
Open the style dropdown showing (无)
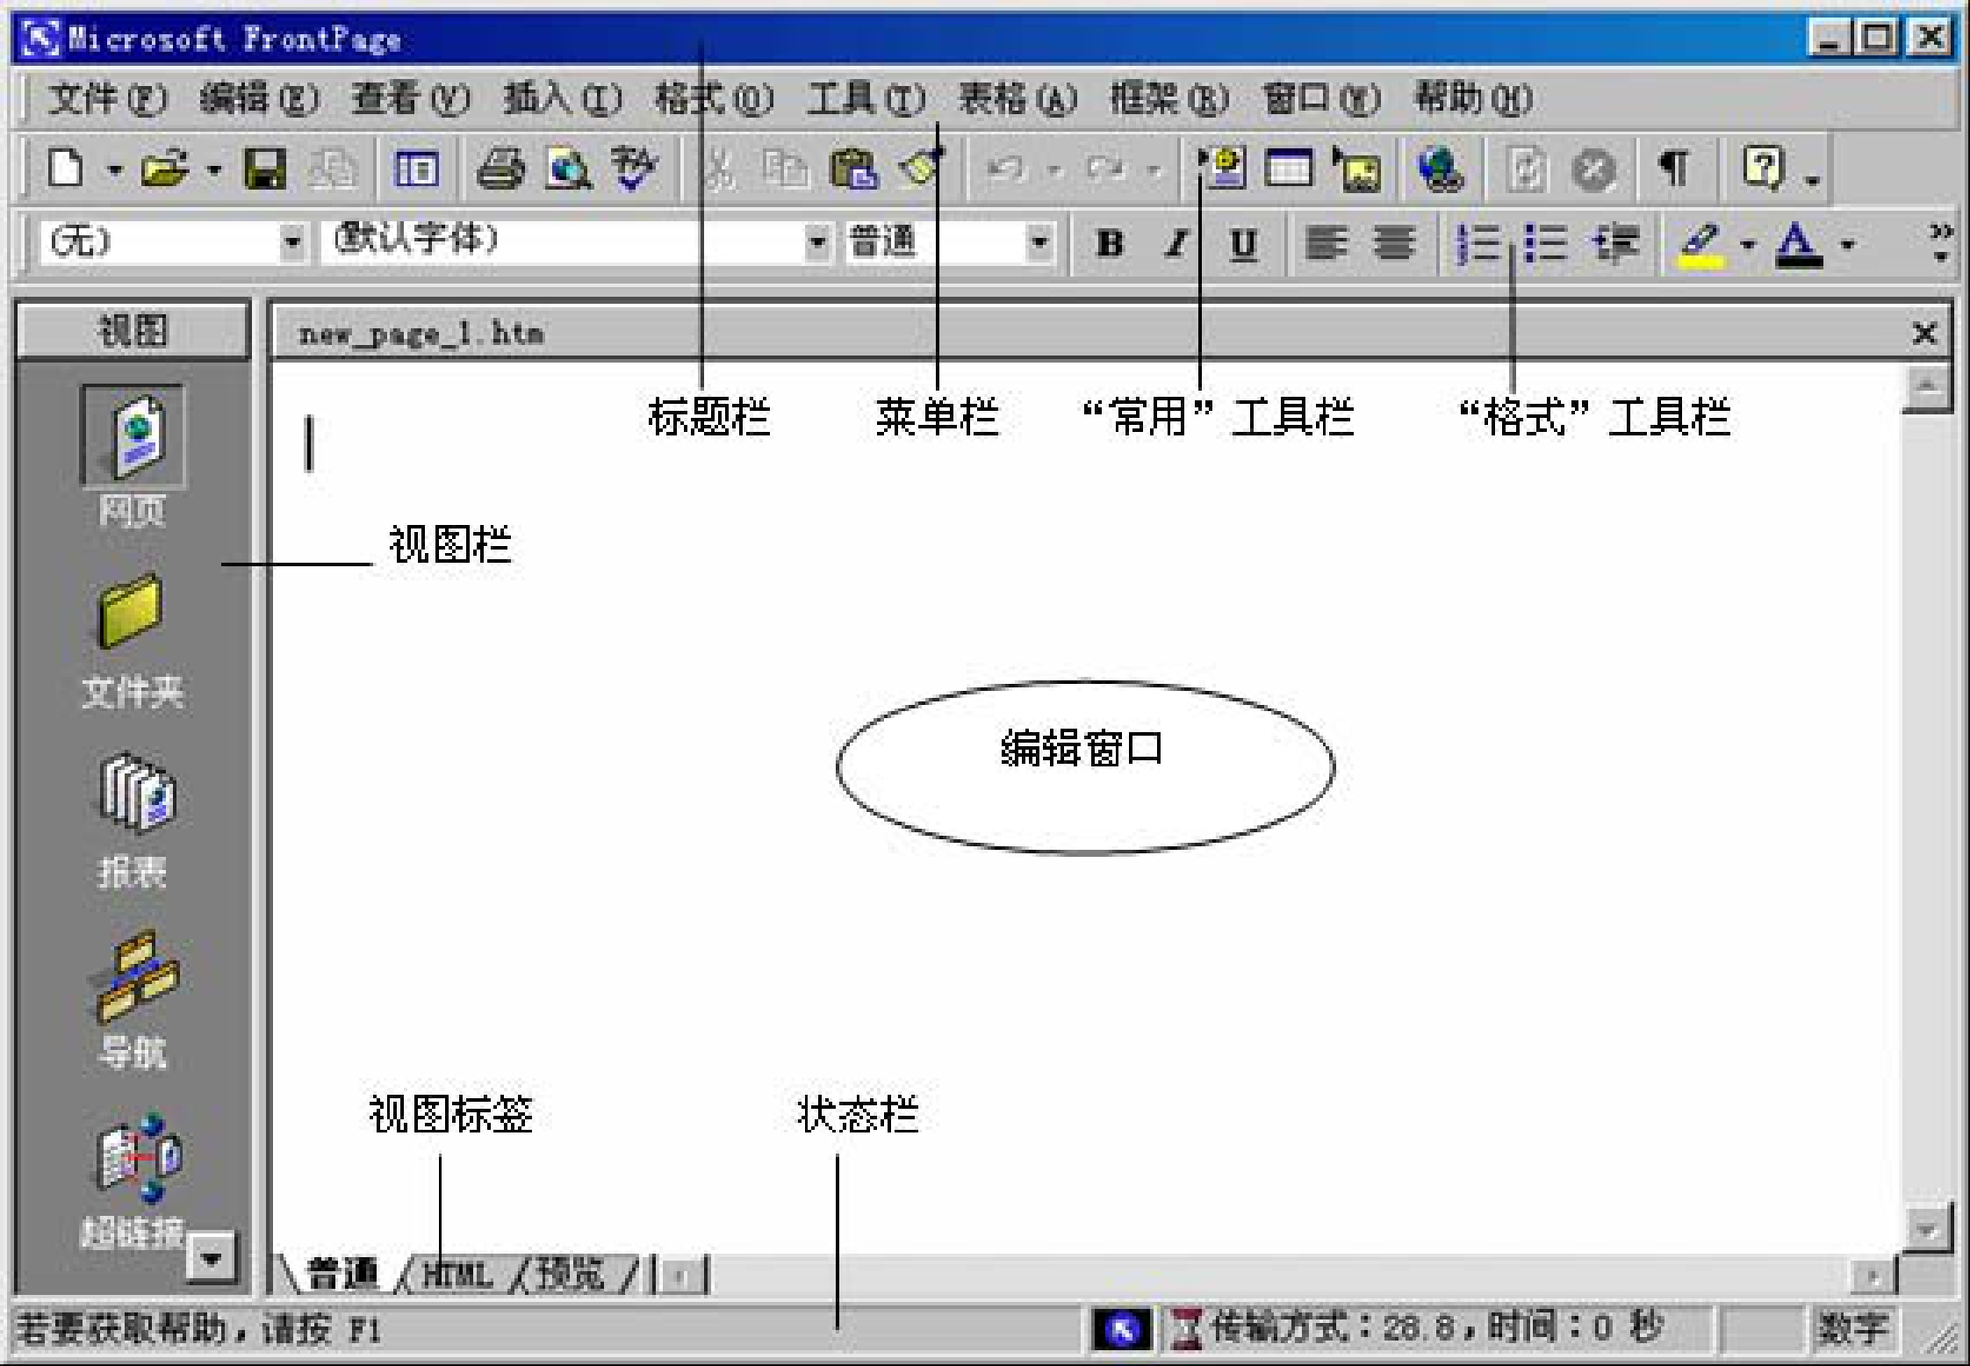click(x=291, y=241)
